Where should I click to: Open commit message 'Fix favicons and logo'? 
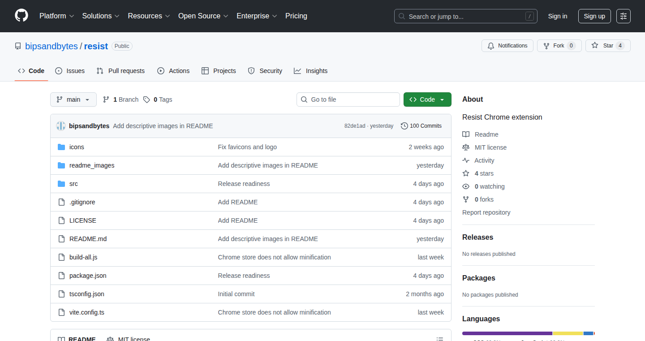point(247,147)
